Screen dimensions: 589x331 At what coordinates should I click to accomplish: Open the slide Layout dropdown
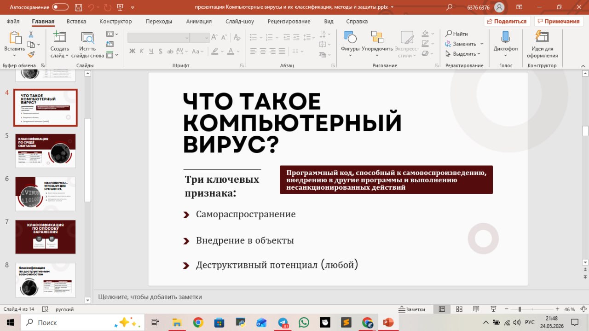pyautogui.click(x=112, y=34)
